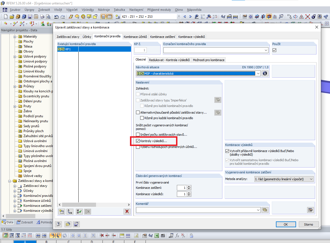Open file with the folder icon in toolbar
The width and height of the screenshot is (330, 243).
[x=12, y=17]
